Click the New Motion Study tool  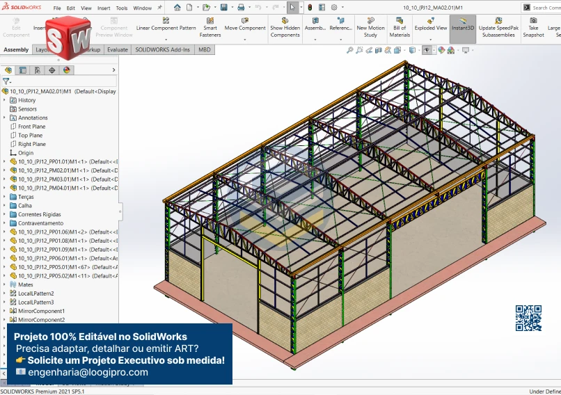tap(370, 27)
